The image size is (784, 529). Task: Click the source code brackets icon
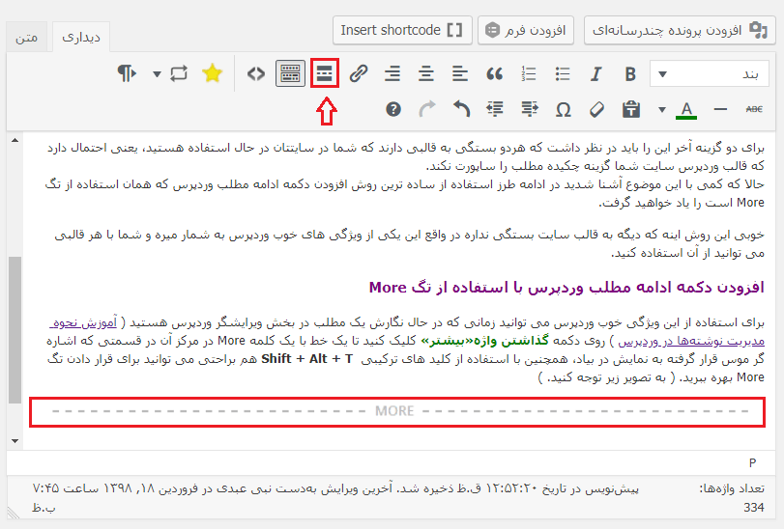256,74
